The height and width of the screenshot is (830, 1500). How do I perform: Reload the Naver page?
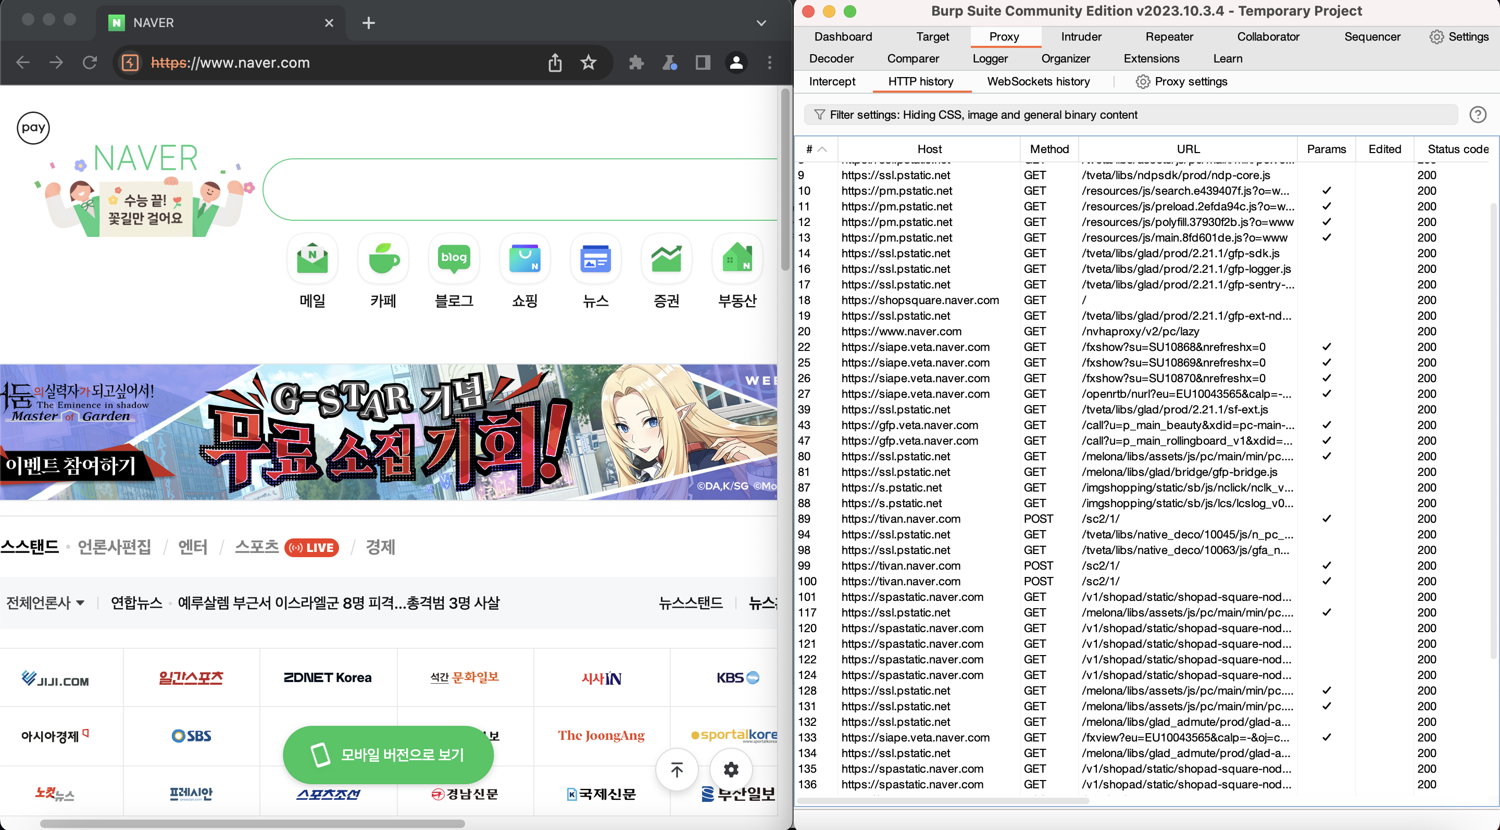pos(90,62)
